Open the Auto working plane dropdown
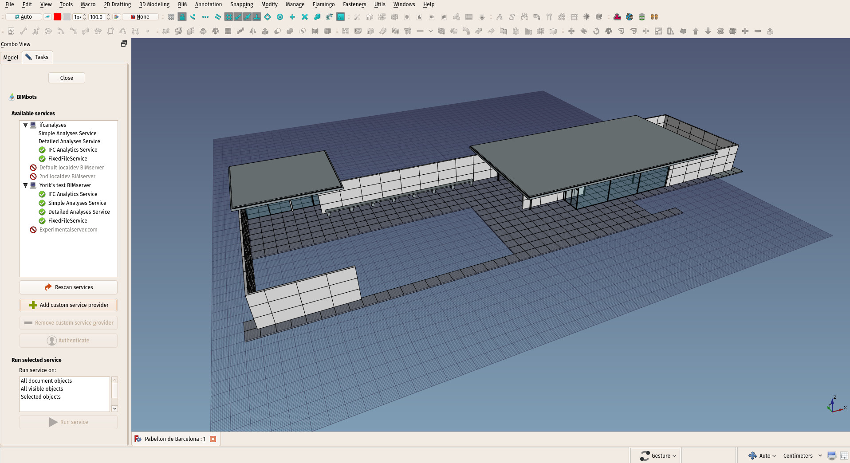 tap(24, 17)
